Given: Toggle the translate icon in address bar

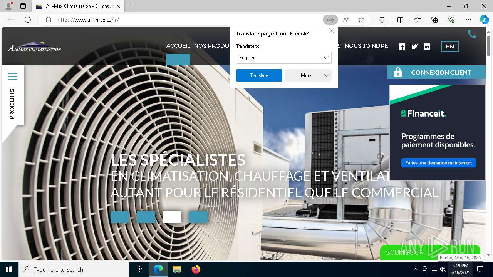Looking at the screenshot, I should (x=330, y=20).
